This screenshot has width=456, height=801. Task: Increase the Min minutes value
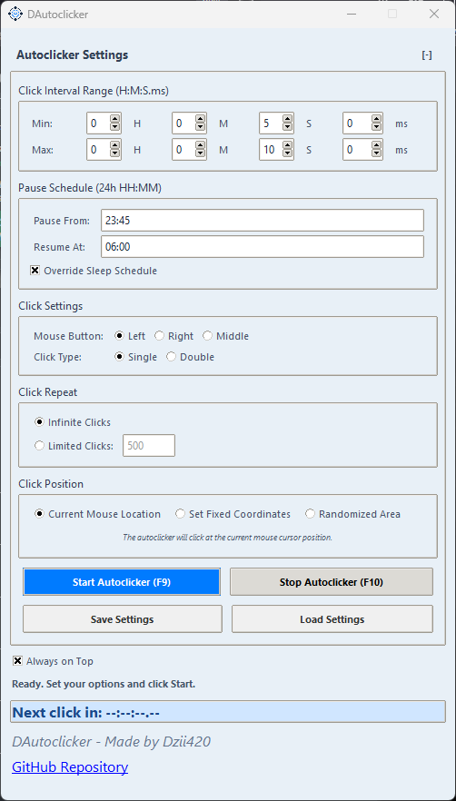(x=201, y=120)
